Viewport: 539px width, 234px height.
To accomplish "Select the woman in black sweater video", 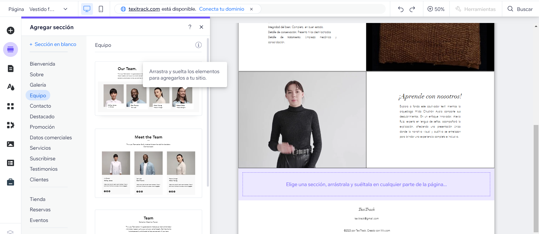I will [302, 120].
